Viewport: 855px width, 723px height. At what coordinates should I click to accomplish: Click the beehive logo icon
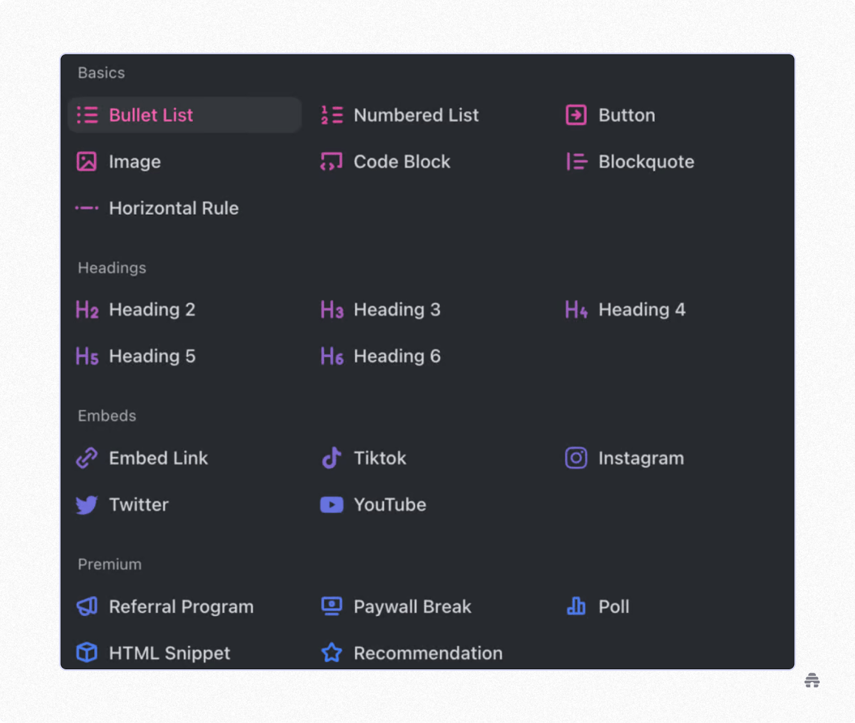pos(812,681)
